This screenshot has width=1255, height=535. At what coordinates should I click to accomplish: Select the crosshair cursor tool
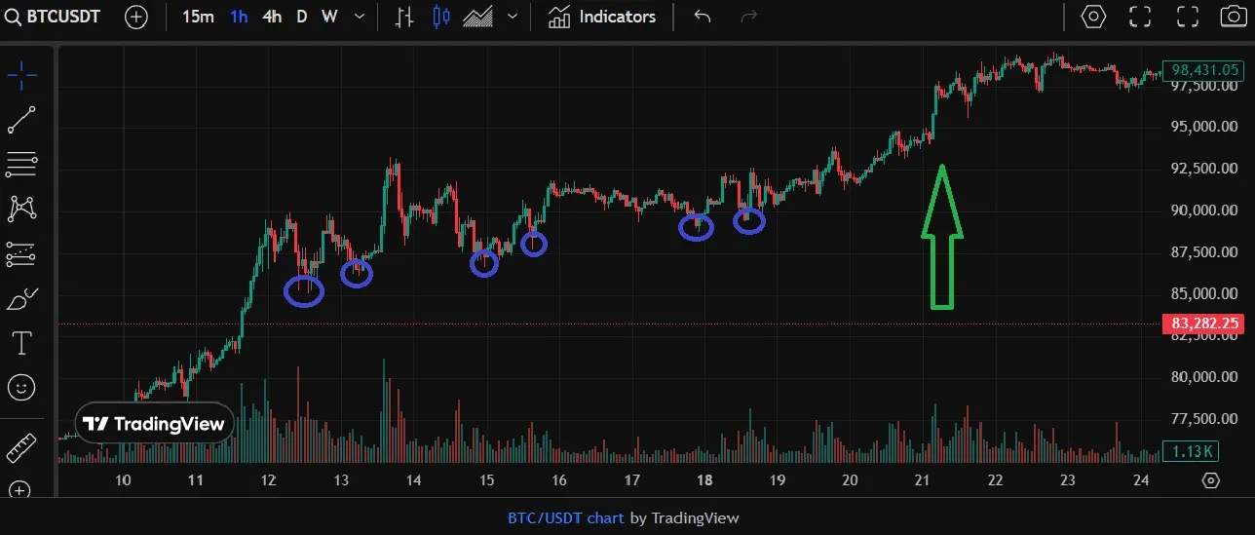21,74
